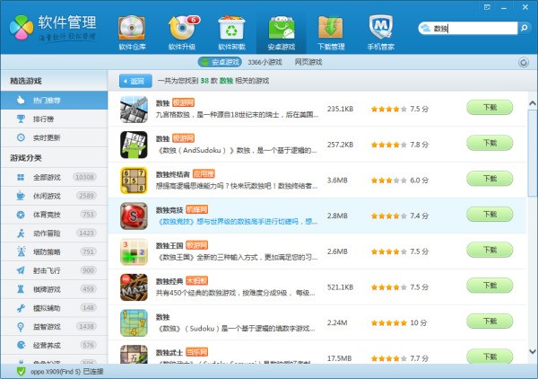Select 模拟辅助 category

click(54, 308)
